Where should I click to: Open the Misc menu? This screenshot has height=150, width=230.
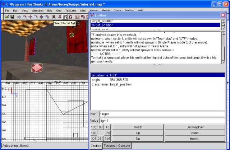coord(83,11)
